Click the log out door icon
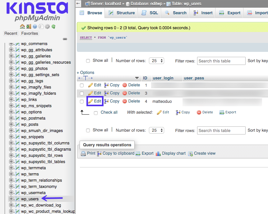Image resolution: width=268 pixels, height=214 pixels. tap(28, 26)
